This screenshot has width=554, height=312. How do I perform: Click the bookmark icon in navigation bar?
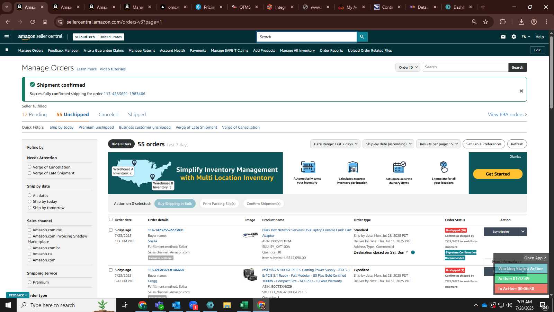pyautogui.click(x=7, y=50)
